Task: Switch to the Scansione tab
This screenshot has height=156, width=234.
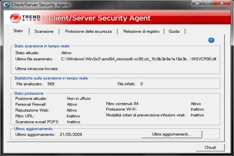Action: click(x=44, y=31)
